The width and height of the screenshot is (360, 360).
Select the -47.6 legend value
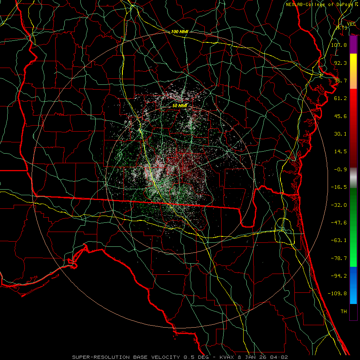click(x=339, y=223)
